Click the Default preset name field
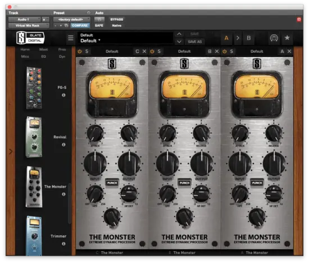 tap(125, 38)
